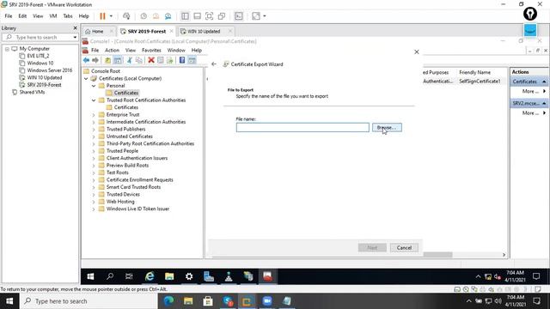Click the library search box
The height and width of the screenshot is (309, 550).
click(x=40, y=37)
